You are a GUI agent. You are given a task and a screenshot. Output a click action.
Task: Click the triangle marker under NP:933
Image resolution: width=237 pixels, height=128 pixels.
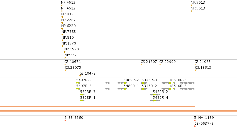pyautogui.click(x=62, y=17)
